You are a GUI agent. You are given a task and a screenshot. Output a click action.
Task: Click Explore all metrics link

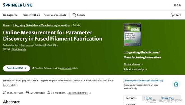(x=78, y=93)
